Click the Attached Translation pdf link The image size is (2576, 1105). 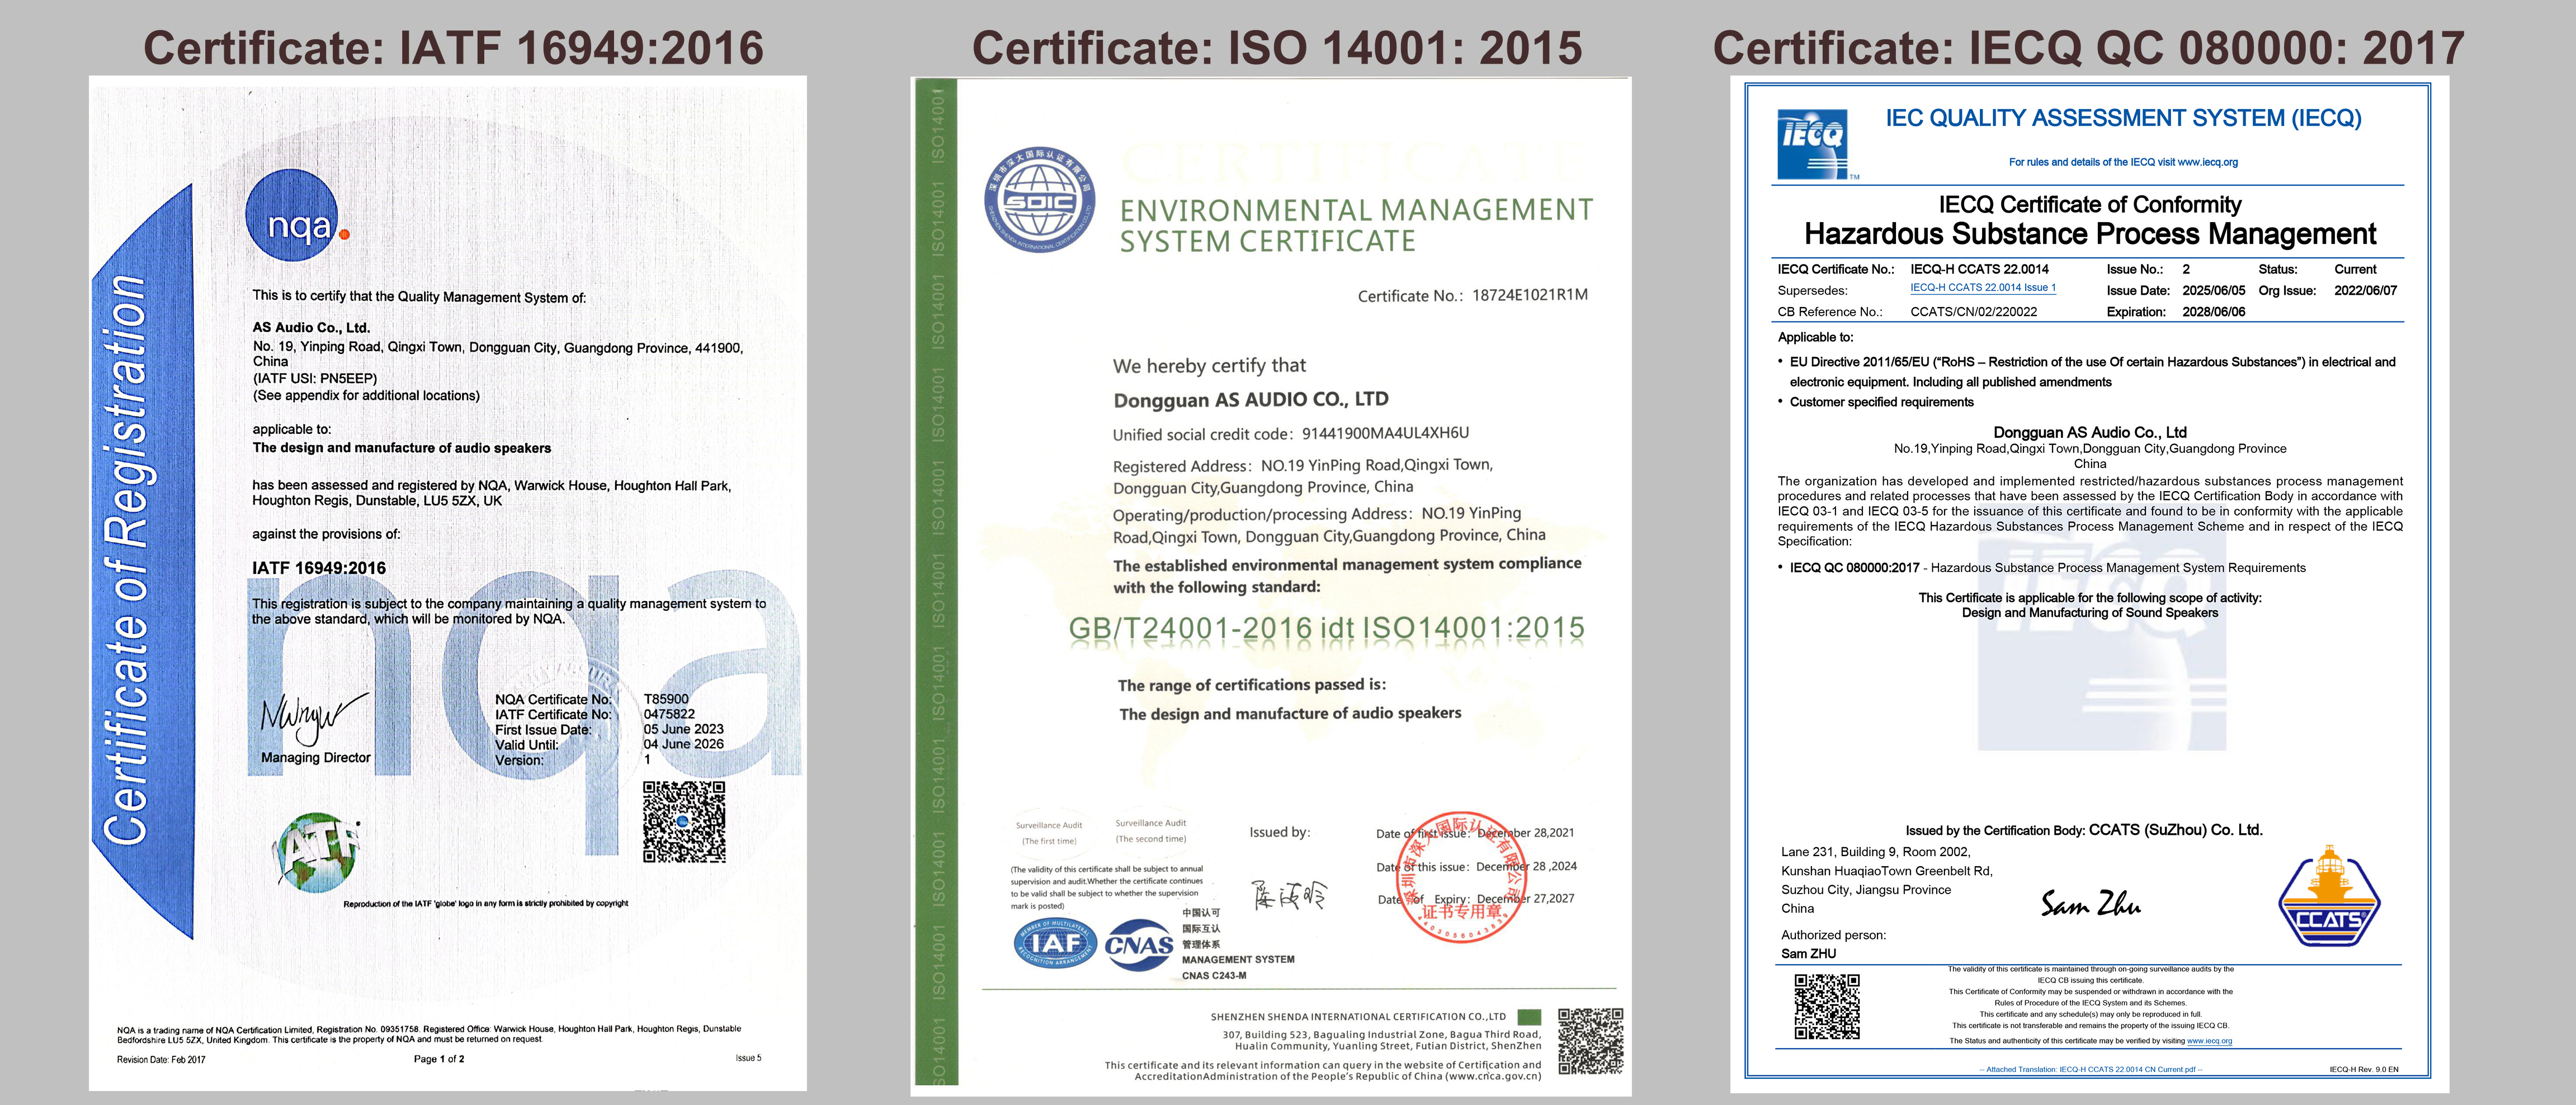(2090, 1070)
